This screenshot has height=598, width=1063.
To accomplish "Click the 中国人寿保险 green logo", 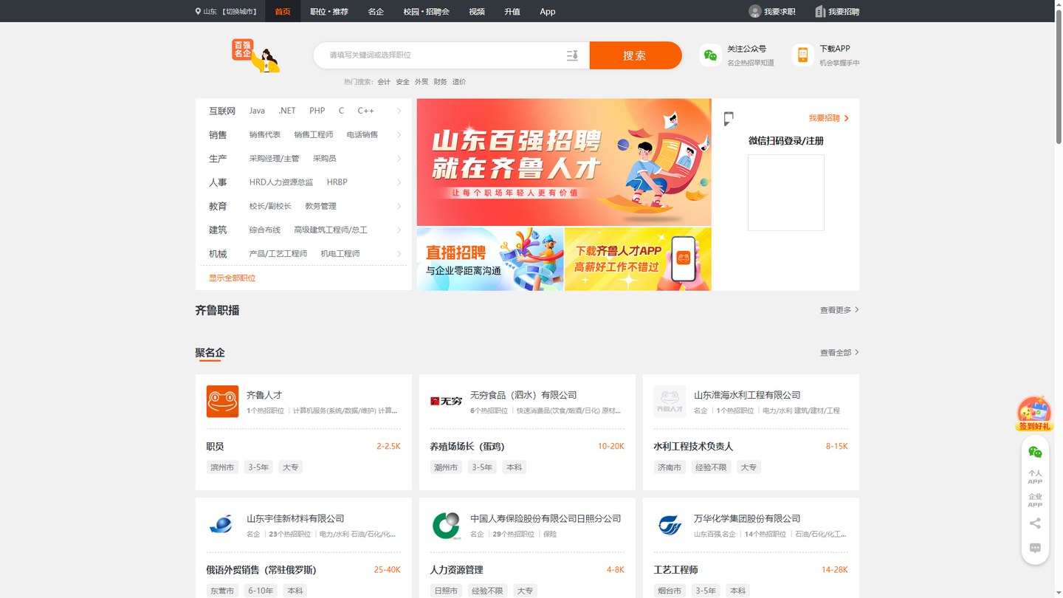I will pos(446,525).
